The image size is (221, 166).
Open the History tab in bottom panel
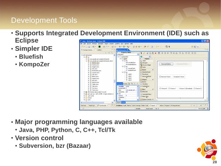[162, 105]
